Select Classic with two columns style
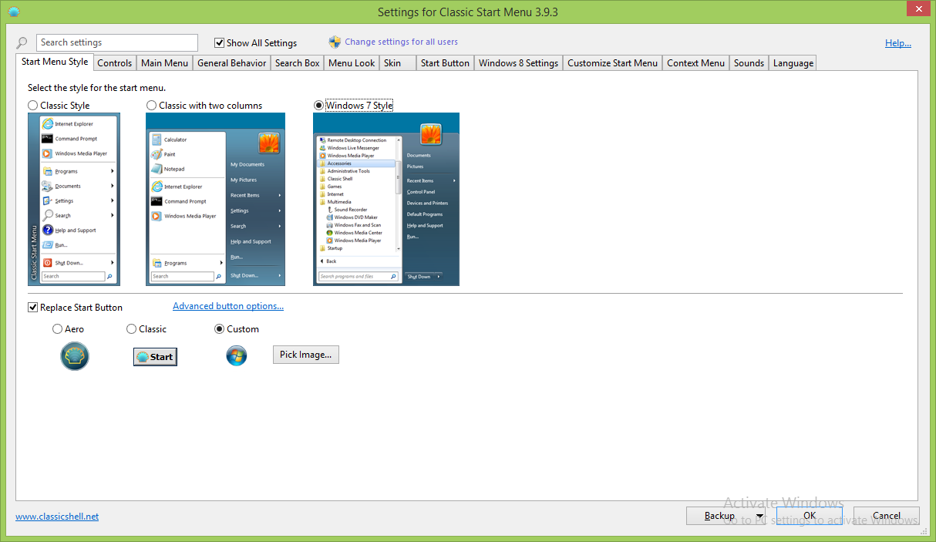Screen dimensions: 936x542 (x=152, y=106)
